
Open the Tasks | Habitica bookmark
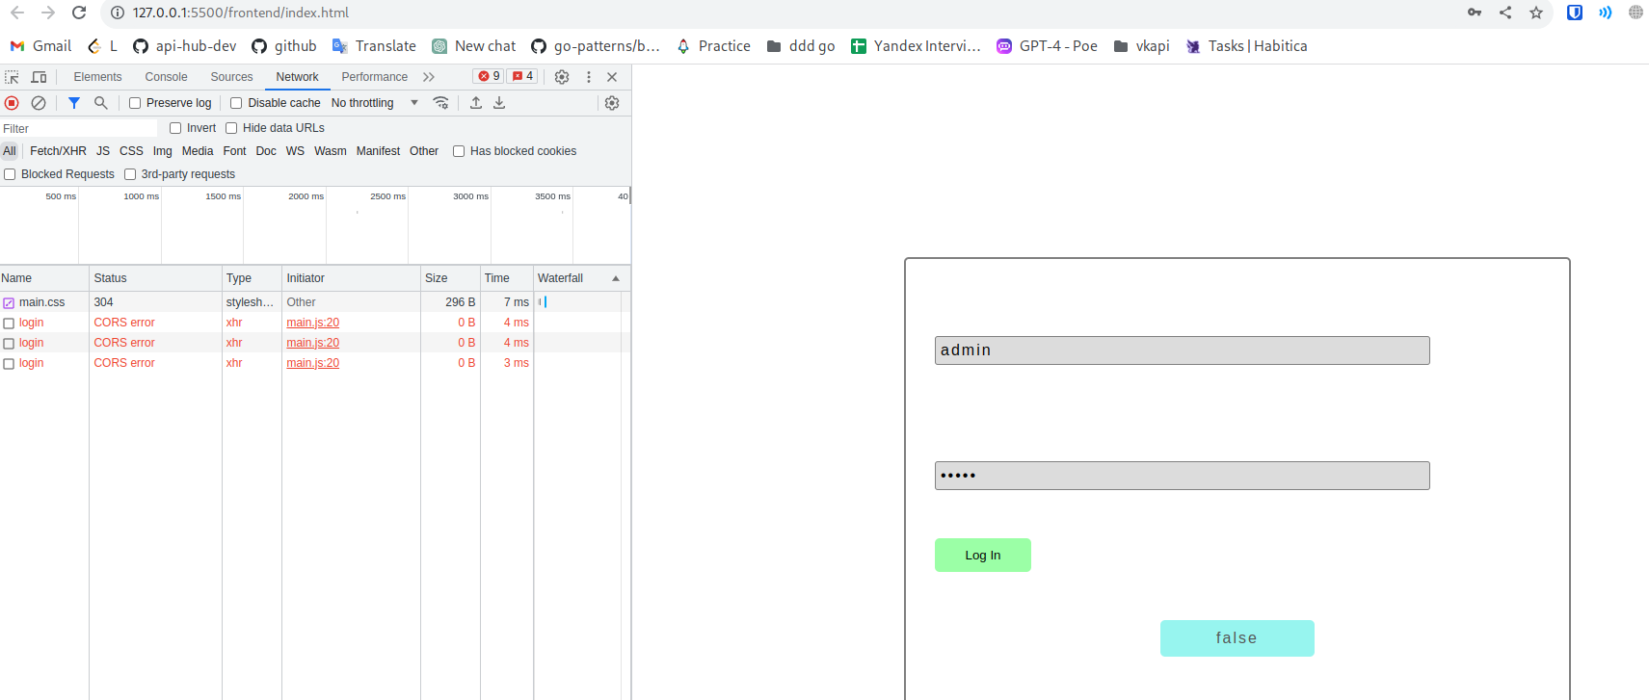[1246, 46]
